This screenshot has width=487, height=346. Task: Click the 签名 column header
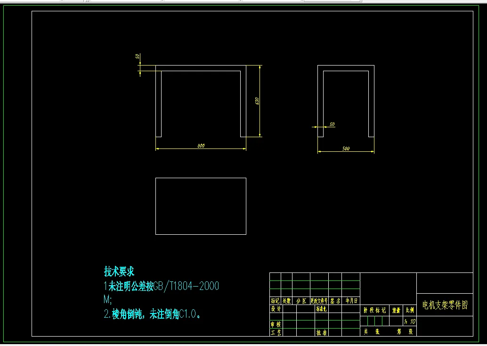tap(335, 301)
